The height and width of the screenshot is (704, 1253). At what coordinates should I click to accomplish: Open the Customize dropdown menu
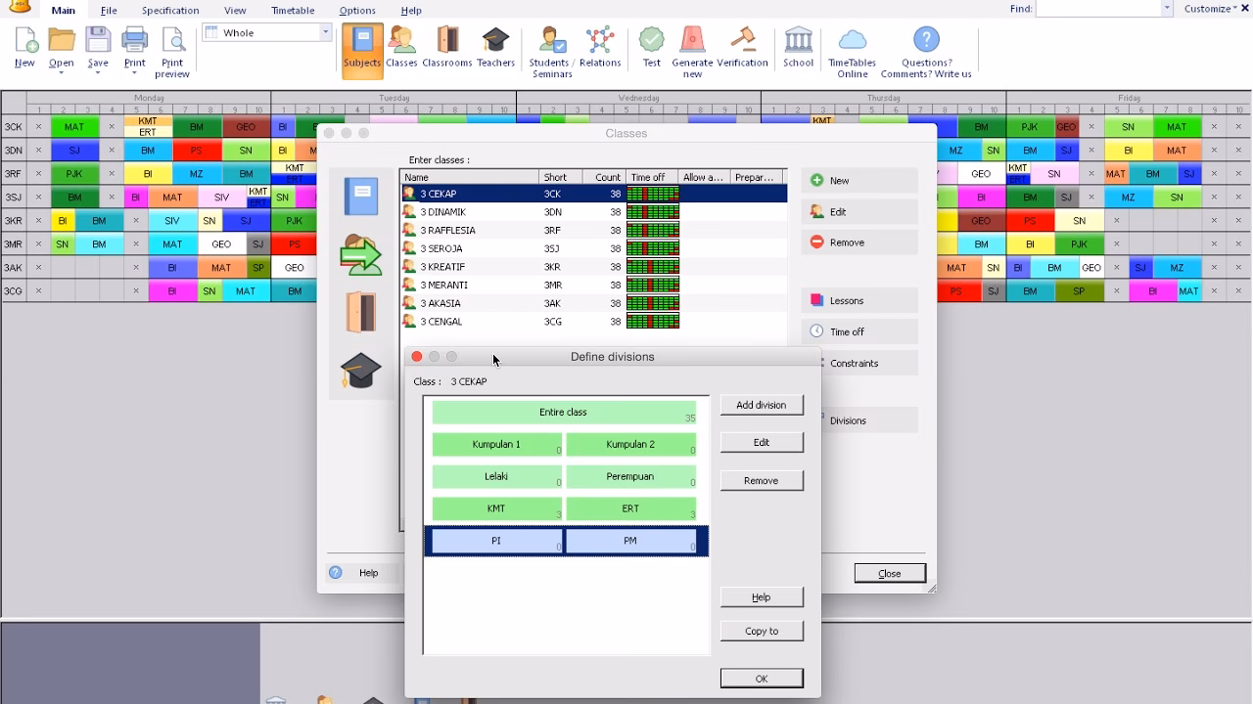pos(1212,9)
